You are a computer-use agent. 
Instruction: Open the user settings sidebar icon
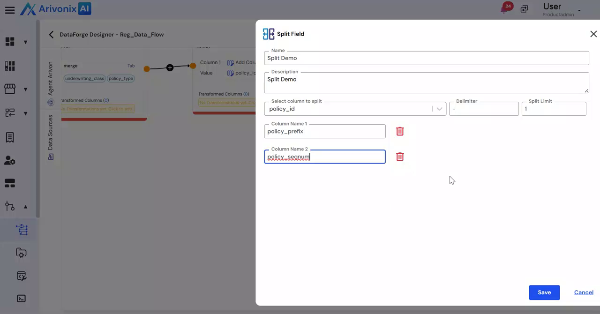tap(10, 160)
